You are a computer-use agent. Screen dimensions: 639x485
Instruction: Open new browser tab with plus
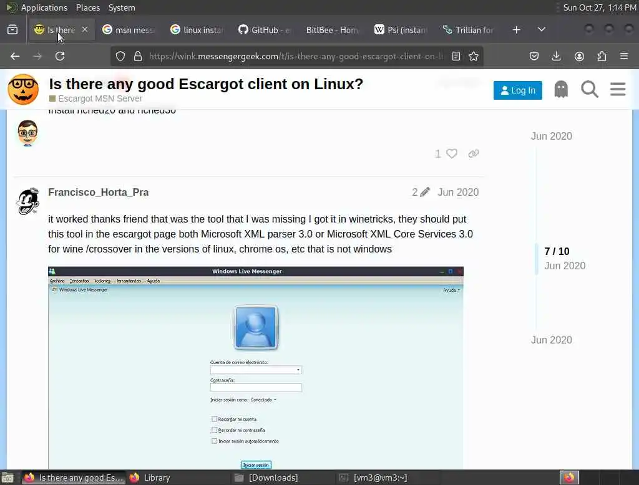516,30
